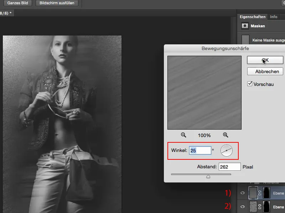Select the noise texture thumbnail of the lower layer

[x=253, y=206]
